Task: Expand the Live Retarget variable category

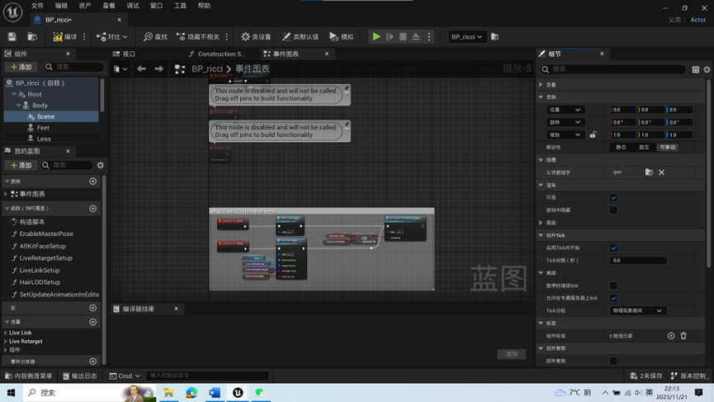Action: click(x=6, y=342)
